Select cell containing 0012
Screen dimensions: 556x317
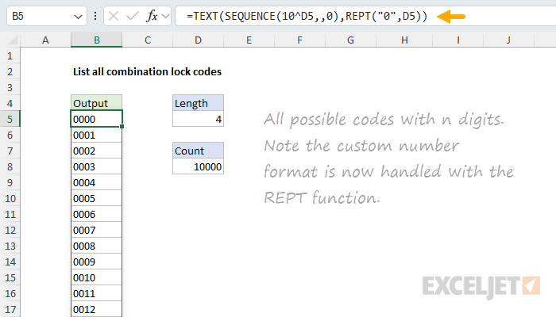tap(96, 309)
